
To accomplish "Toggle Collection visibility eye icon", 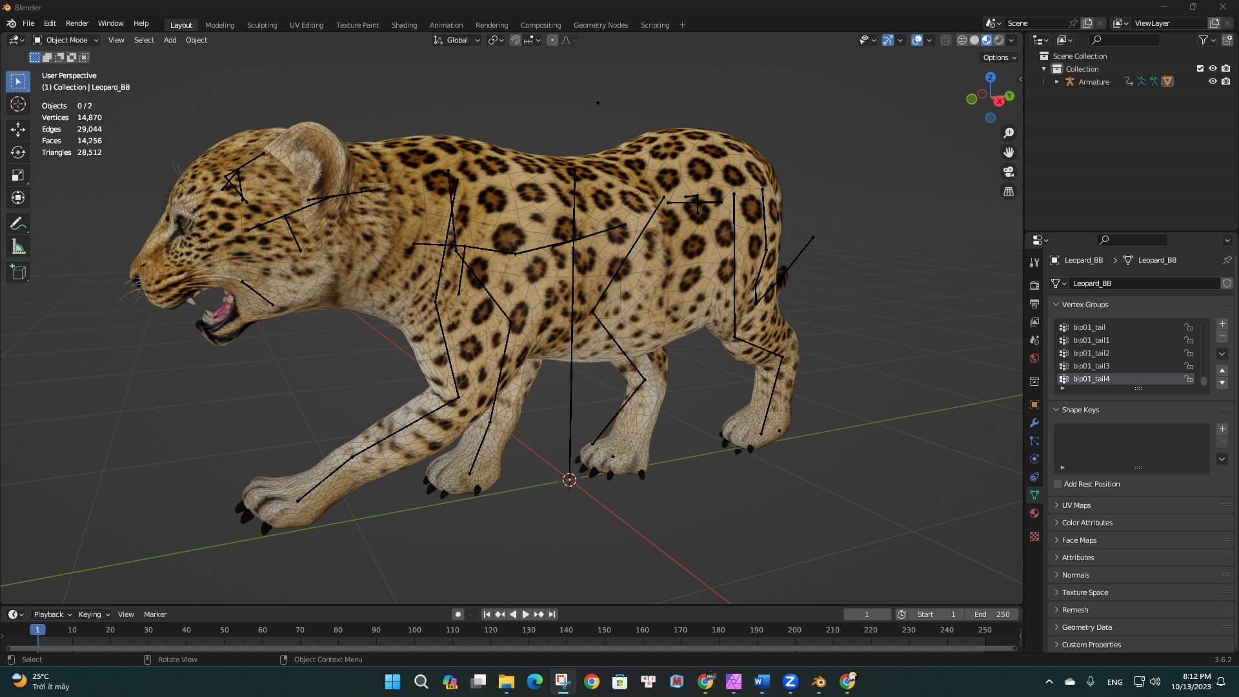I will (1213, 68).
